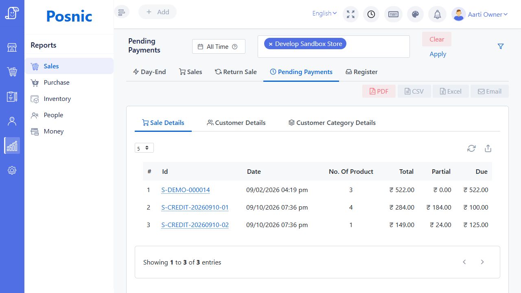521x293 pixels.
Task: Click the ₹ 125.00 Due amount
Action: (x=476, y=225)
